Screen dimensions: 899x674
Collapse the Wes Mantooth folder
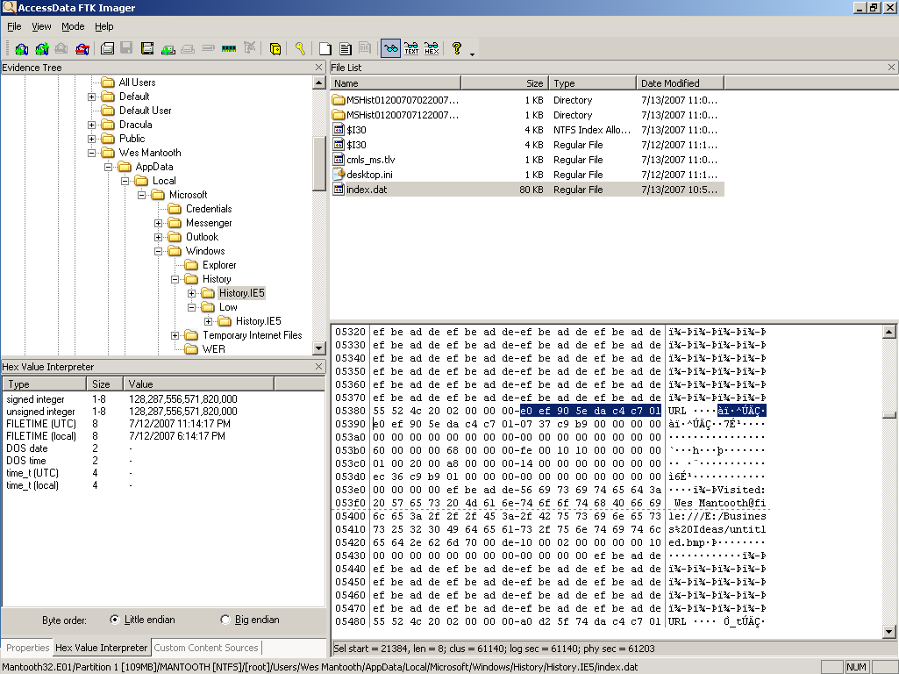click(x=92, y=154)
